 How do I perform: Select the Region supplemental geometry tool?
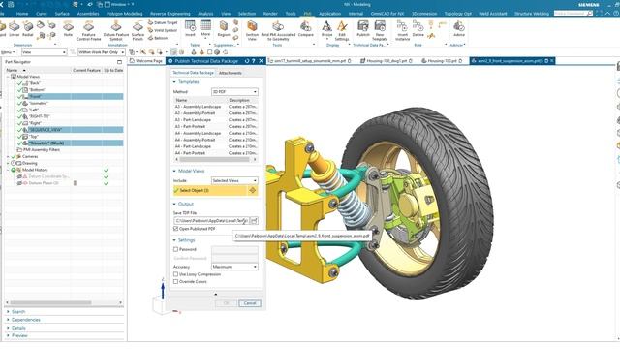[x=224, y=29]
